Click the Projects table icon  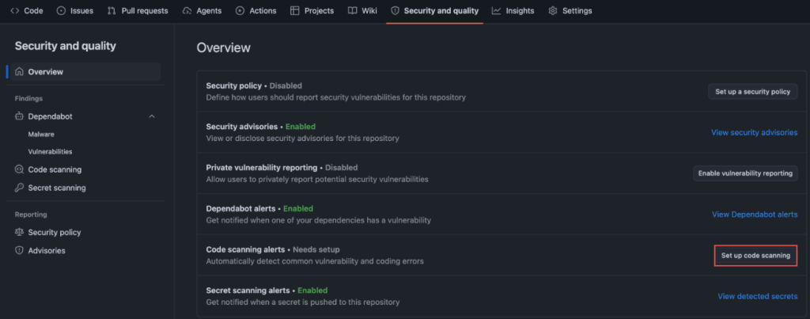(x=295, y=10)
